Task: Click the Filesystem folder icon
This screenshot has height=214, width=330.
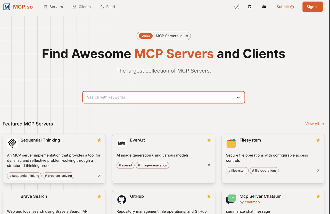Action: tap(231, 143)
